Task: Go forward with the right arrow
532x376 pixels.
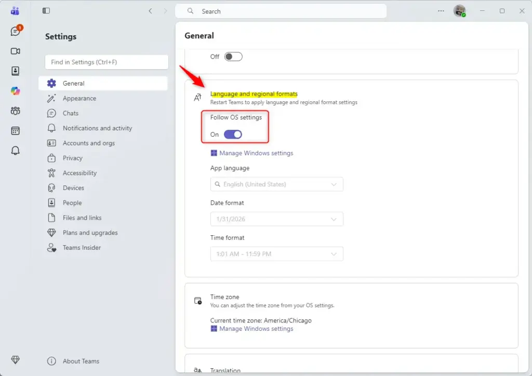Action: tap(165, 11)
